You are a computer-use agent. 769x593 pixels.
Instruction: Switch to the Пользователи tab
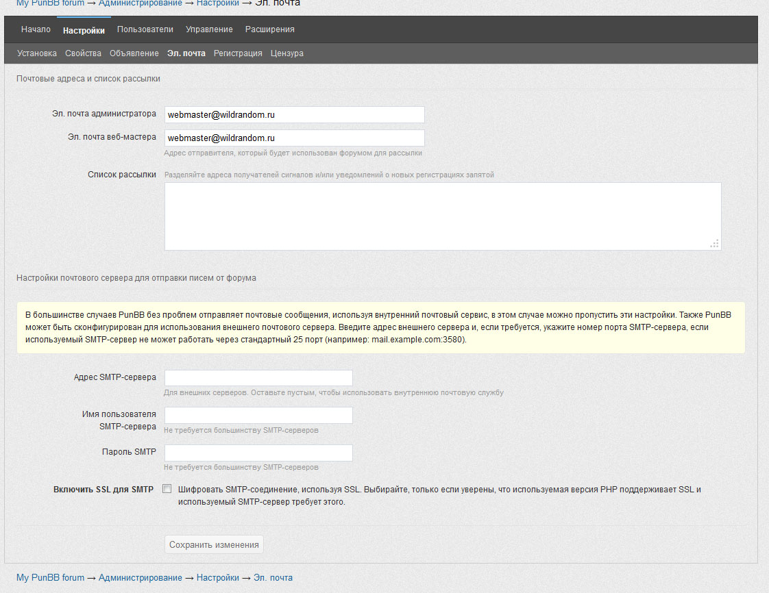coord(145,29)
